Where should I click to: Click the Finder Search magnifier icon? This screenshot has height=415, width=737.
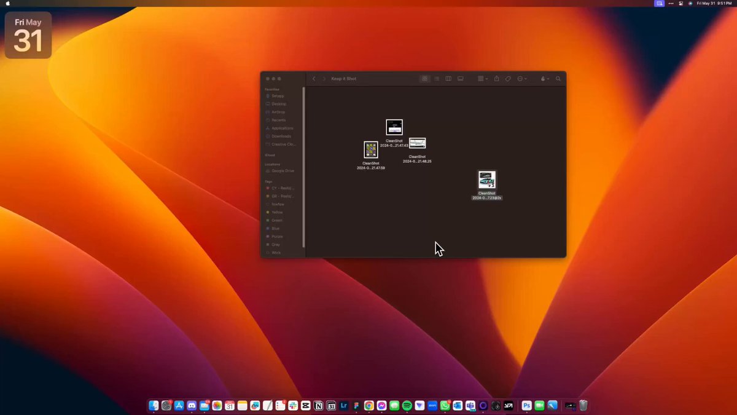click(x=558, y=79)
